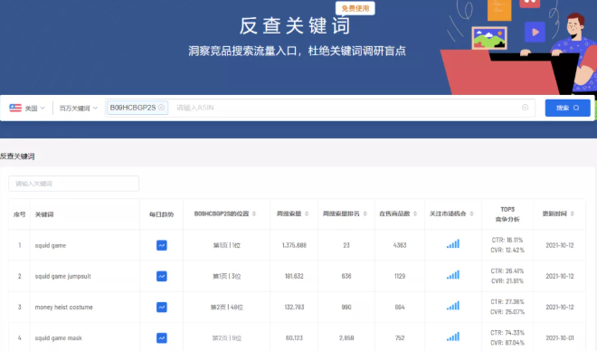Click the 反查关键词 section heading
Viewport: 597px width, 351px height.
click(17, 157)
